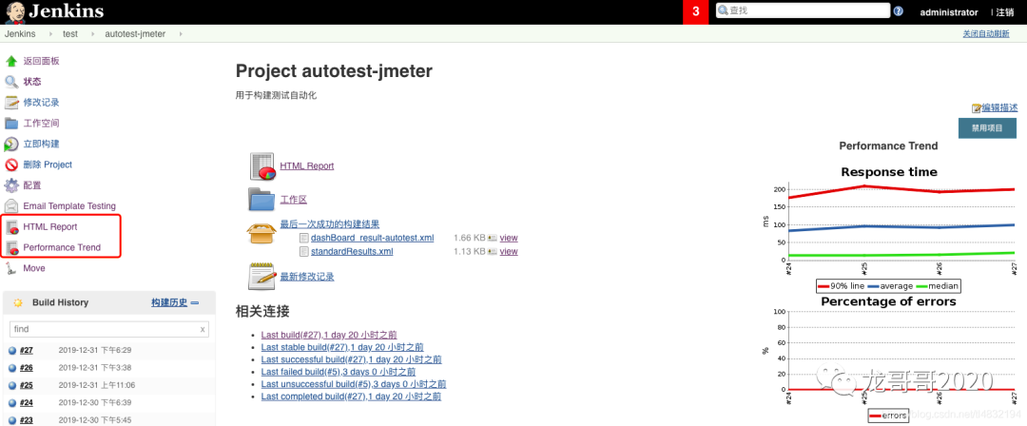Open 状态 in the side menu
The image size is (1027, 426).
pos(32,82)
